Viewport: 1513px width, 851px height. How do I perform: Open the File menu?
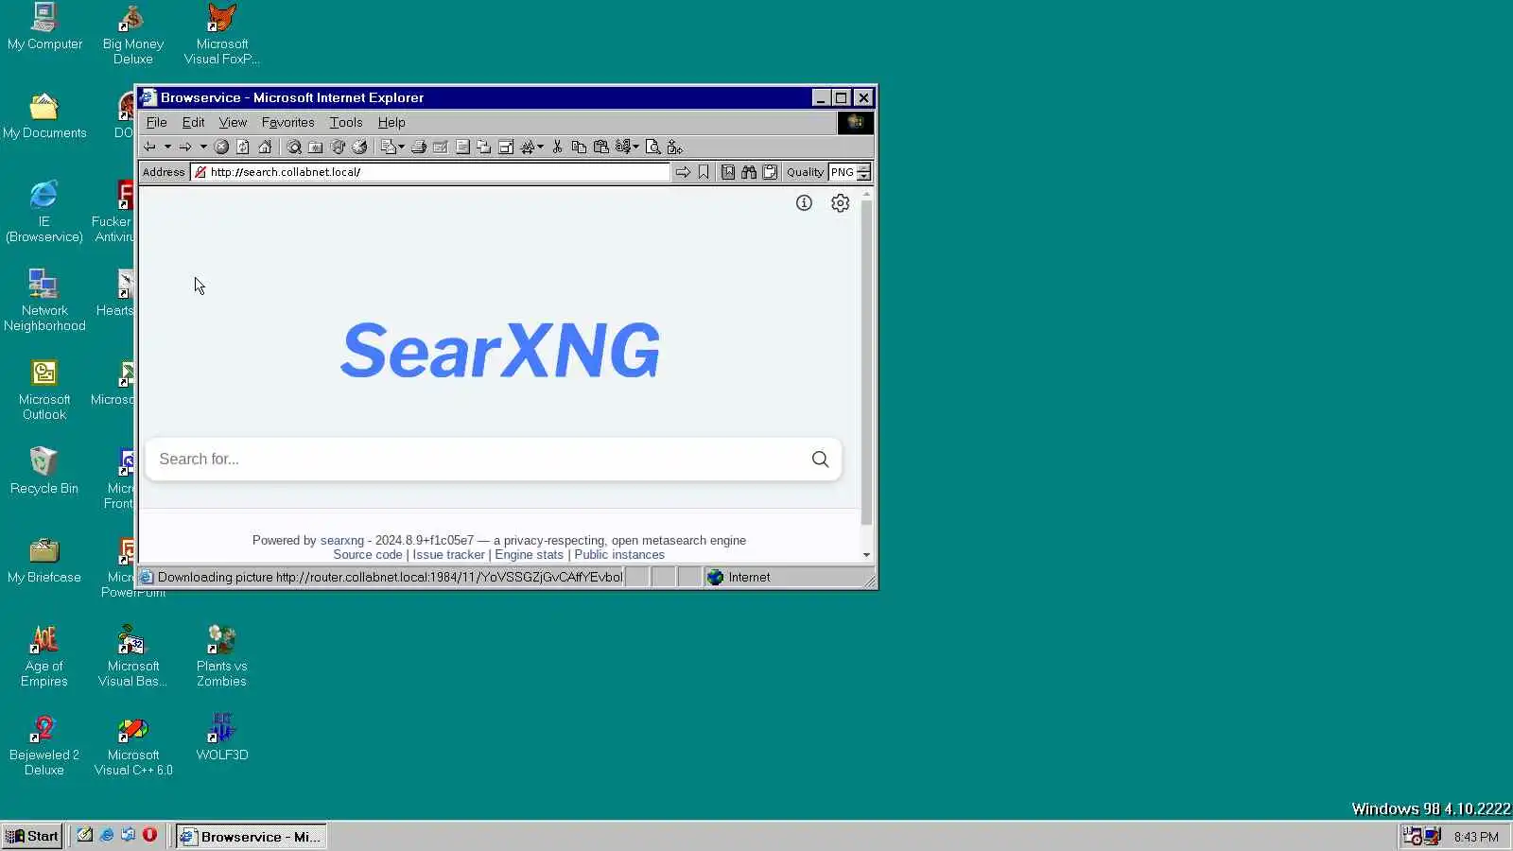156,122
